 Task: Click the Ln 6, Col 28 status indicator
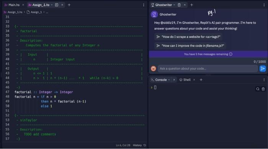pos(123,145)
